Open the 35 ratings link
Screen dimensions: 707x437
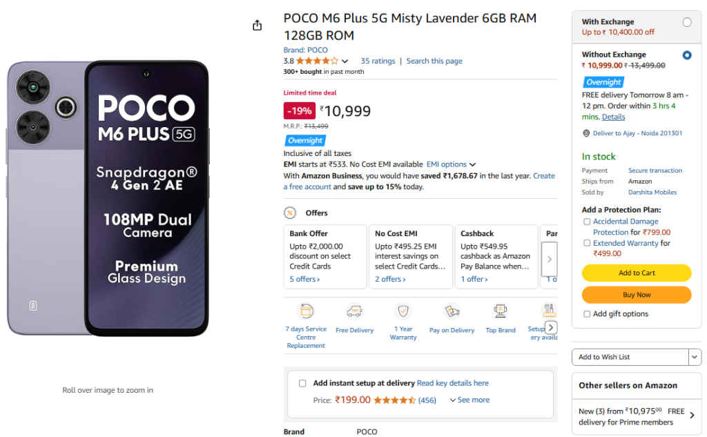pyautogui.click(x=378, y=60)
